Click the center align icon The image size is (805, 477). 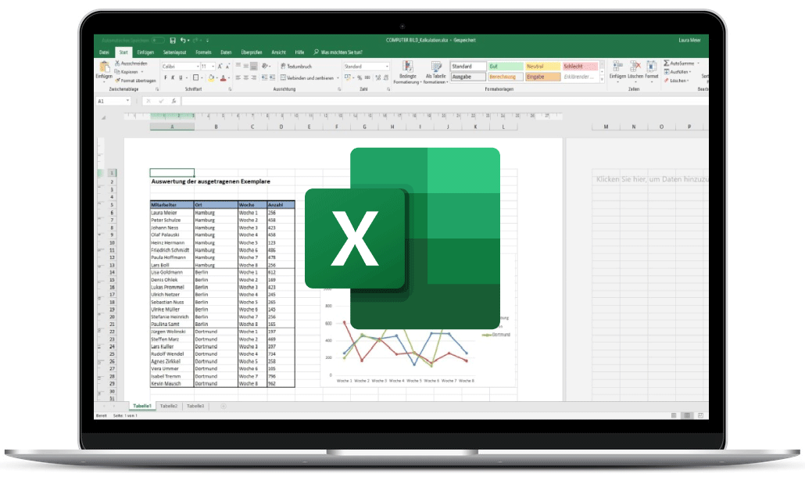[246, 77]
